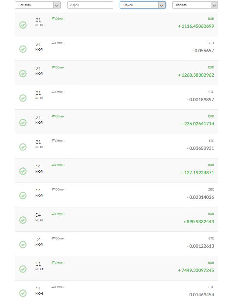Click the exchange arrows icon on the BTC -0.00122613 row
246x299 pixels.
coord(53,238)
